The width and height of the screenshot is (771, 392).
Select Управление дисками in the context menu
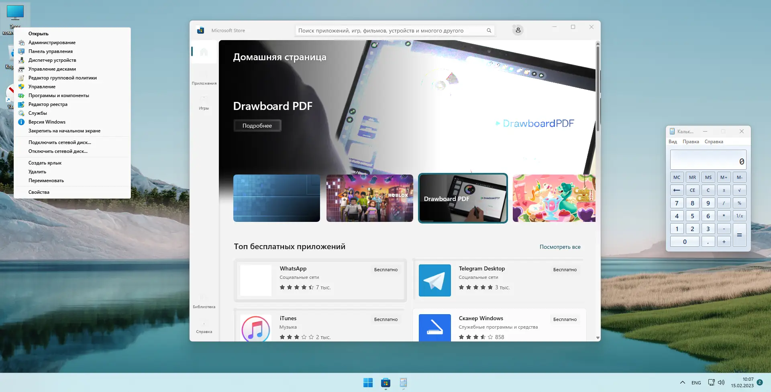click(x=72, y=69)
